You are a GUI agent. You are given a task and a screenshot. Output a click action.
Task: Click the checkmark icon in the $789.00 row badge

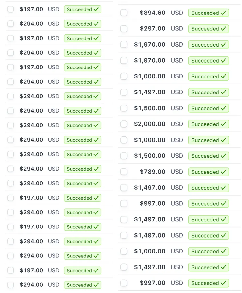tap(223, 172)
